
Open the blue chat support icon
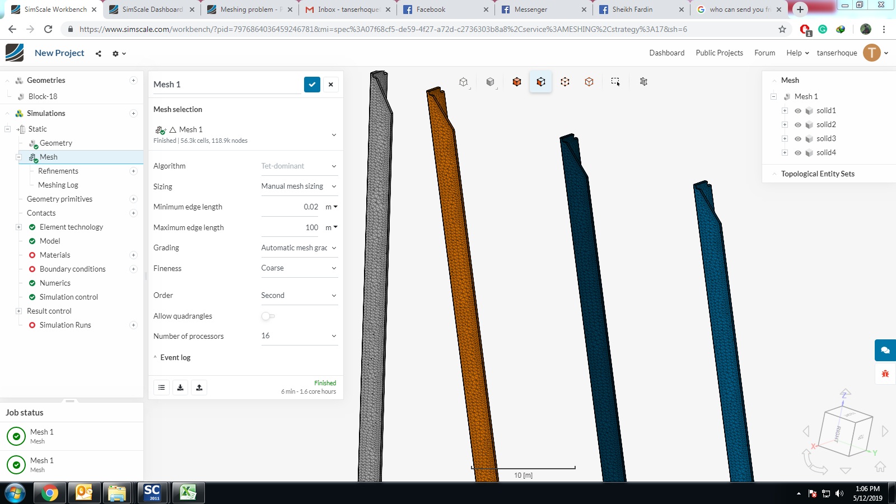tap(885, 350)
